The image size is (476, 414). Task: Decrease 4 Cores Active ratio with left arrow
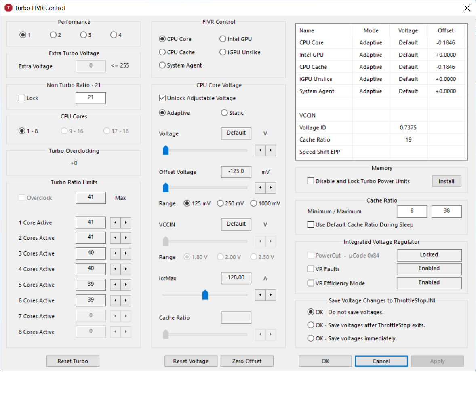coord(115,269)
